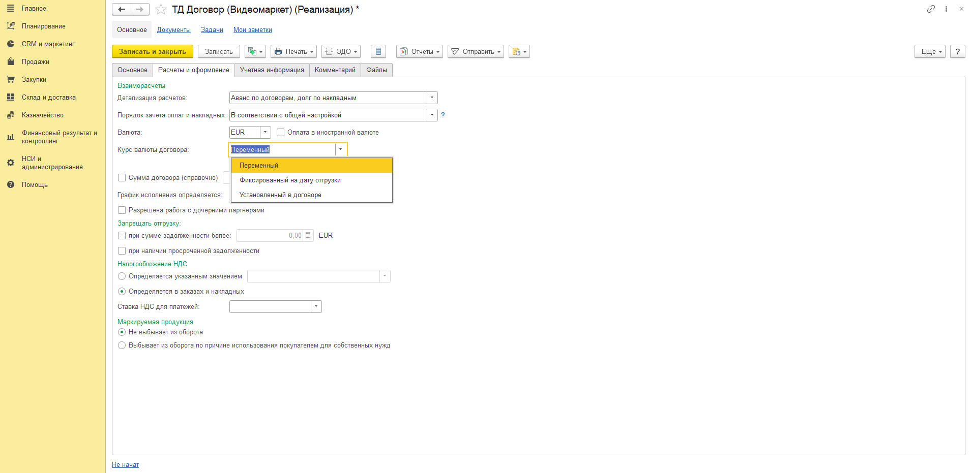972x473 pixels.
Task: Open the Документы link
Action: click(174, 30)
